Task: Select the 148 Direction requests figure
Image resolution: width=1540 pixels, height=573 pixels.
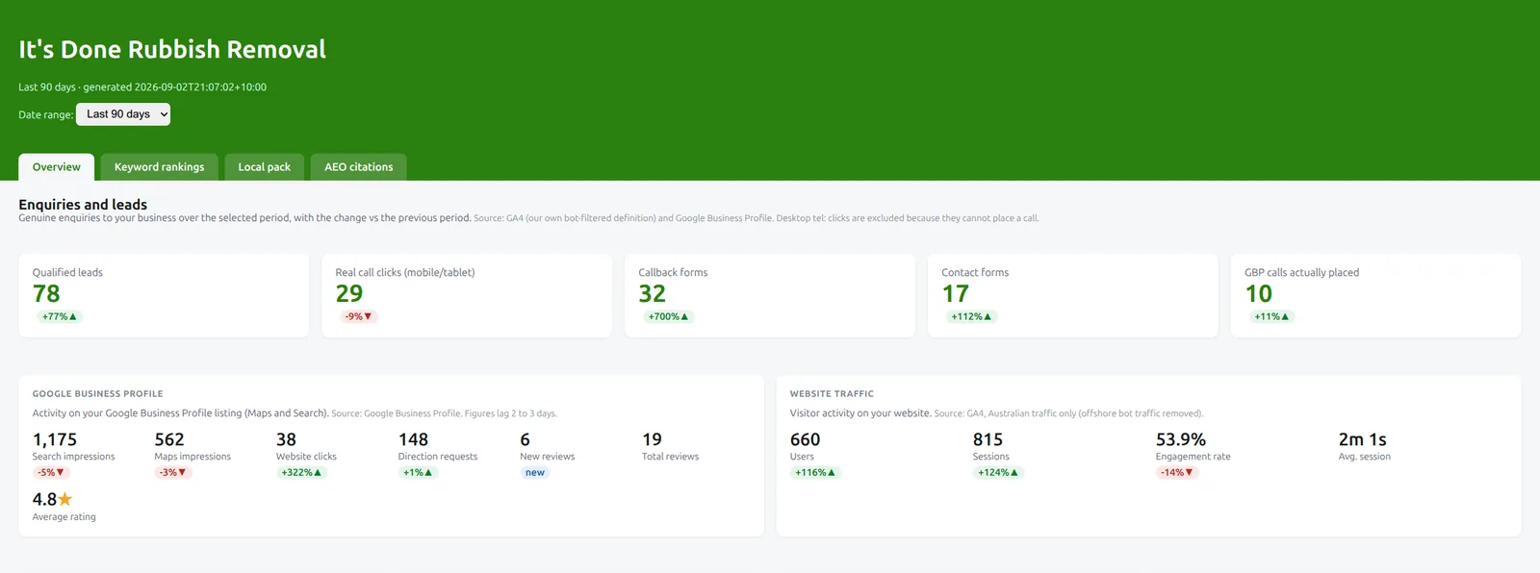Action: pos(414,439)
